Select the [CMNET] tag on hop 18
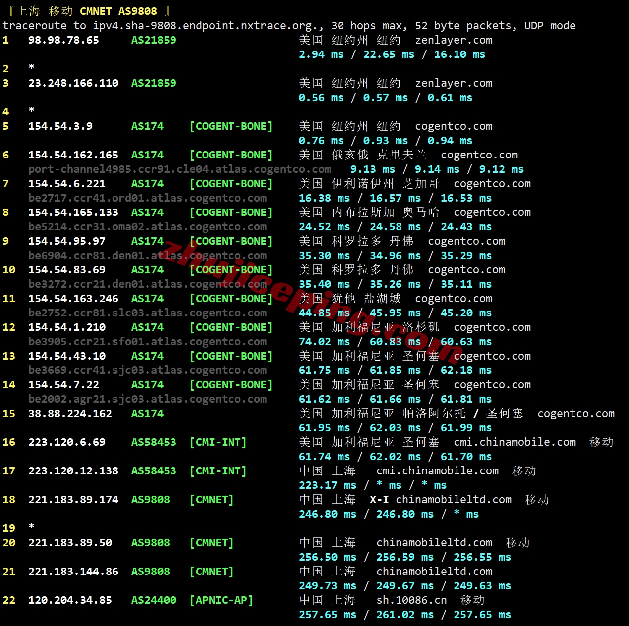Image resolution: width=629 pixels, height=626 pixels. click(x=212, y=500)
